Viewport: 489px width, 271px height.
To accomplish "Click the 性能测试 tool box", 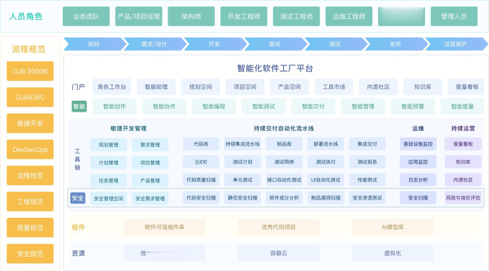I will tap(367, 180).
